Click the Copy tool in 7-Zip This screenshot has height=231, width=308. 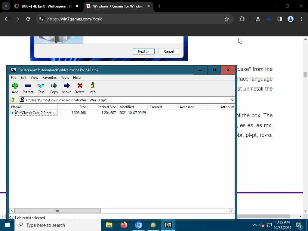pos(54,88)
